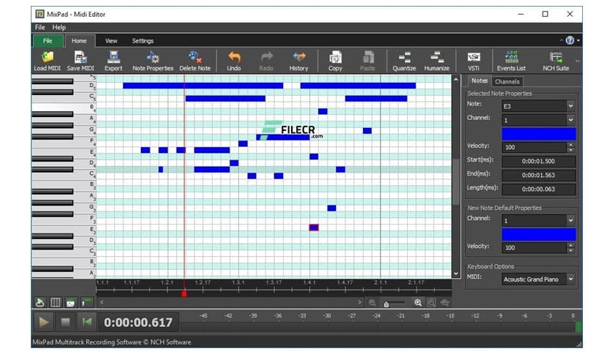Switch to the View ribbon tab
This screenshot has width=613, height=354.
click(111, 41)
